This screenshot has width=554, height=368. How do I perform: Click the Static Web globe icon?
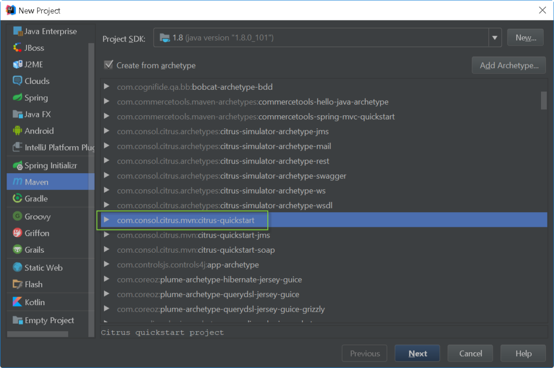(17, 267)
